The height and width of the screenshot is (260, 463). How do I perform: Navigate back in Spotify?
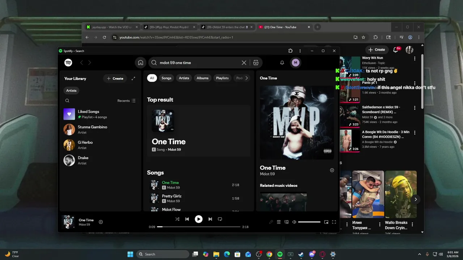81,62
